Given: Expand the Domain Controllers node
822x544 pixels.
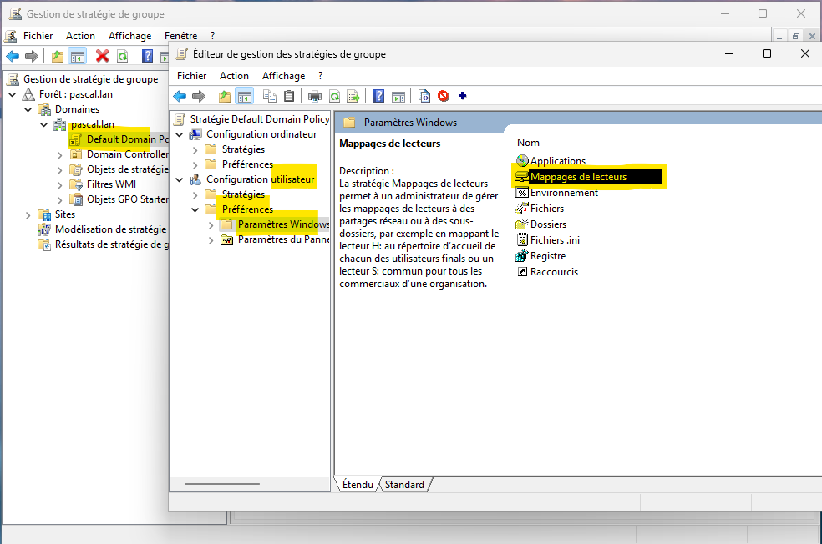Looking at the screenshot, I should point(60,155).
